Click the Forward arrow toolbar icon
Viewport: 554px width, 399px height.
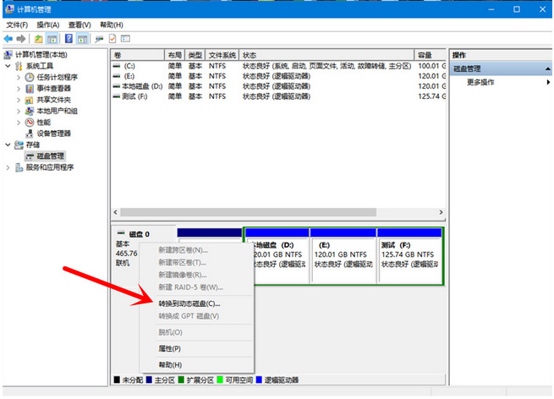click(22, 39)
